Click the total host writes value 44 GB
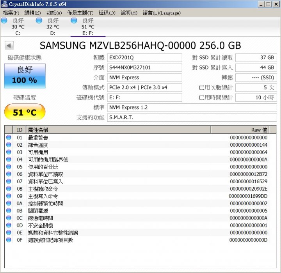 (256, 67)
